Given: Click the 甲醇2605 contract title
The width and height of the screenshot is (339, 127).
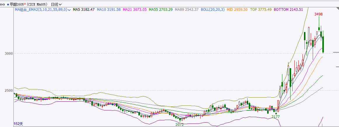Looking at the screenshot, I should [x=16, y=4].
